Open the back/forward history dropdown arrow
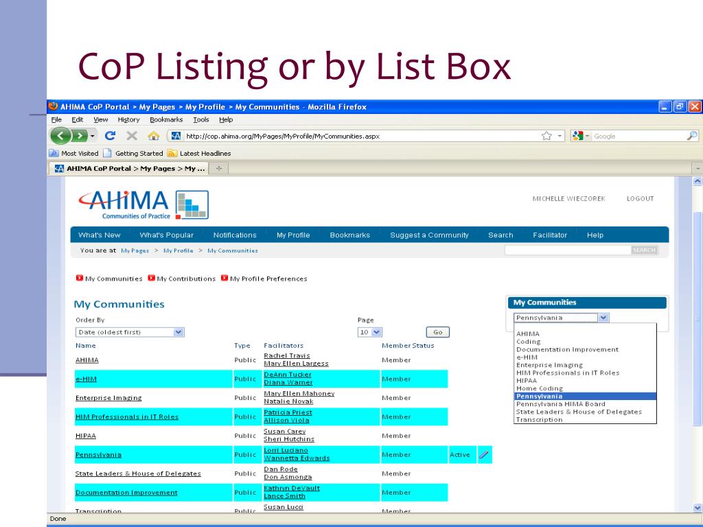703x527 pixels. [93, 136]
